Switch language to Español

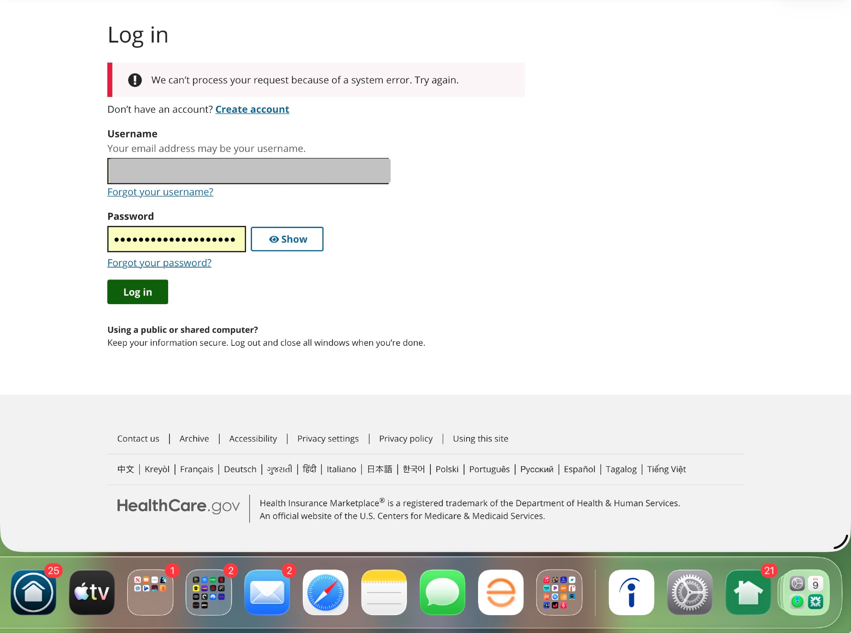click(x=579, y=469)
